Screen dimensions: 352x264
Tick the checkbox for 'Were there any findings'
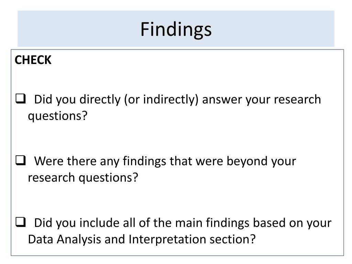click(x=20, y=160)
